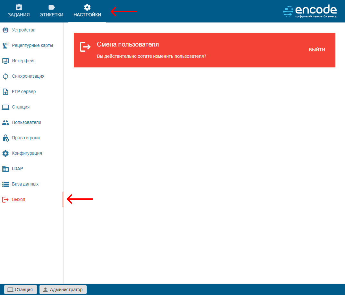Click the Пользователи people icon
Image resolution: width=345 pixels, height=295 pixels.
click(x=5, y=123)
